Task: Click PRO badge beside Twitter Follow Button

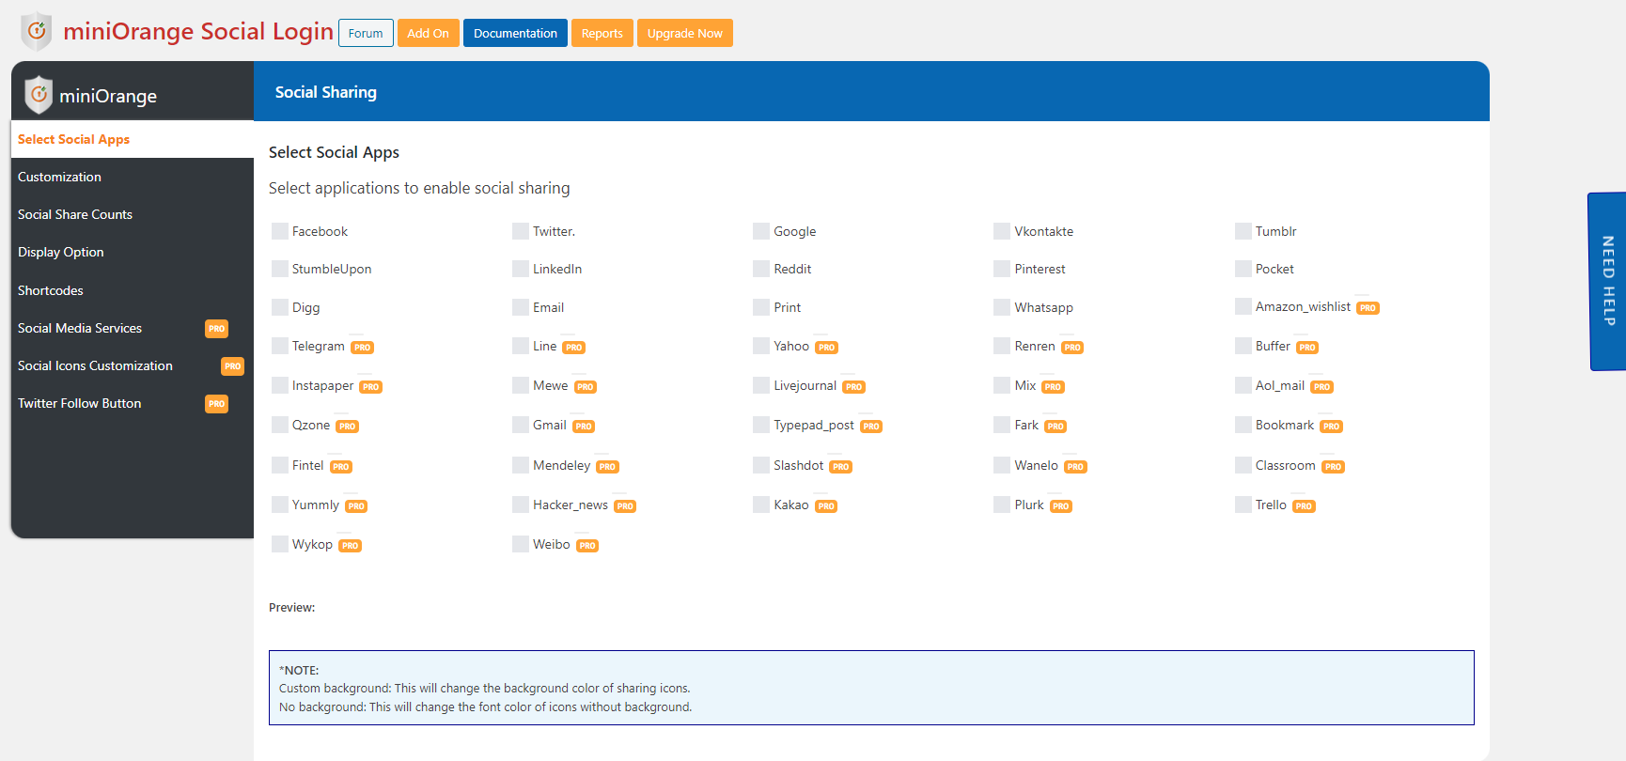Action: 217,404
